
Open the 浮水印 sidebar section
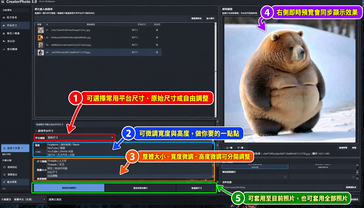pos(15,41)
